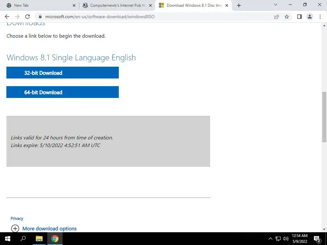Open tab search dropdown arrow
Viewport: 327px width, 245px height.
tap(276, 4)
